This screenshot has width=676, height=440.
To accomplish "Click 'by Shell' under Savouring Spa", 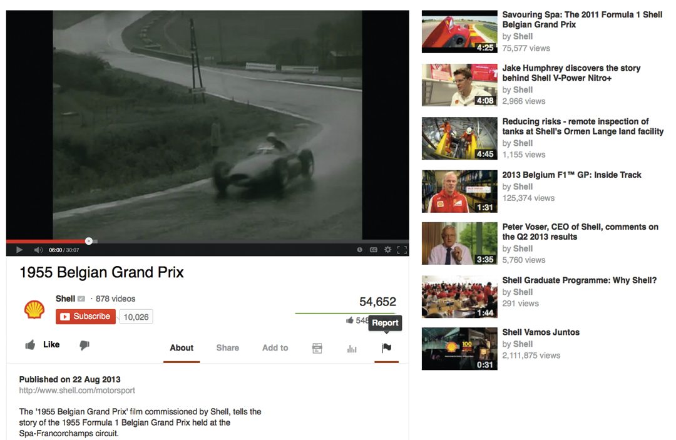I will coord(518,37).
